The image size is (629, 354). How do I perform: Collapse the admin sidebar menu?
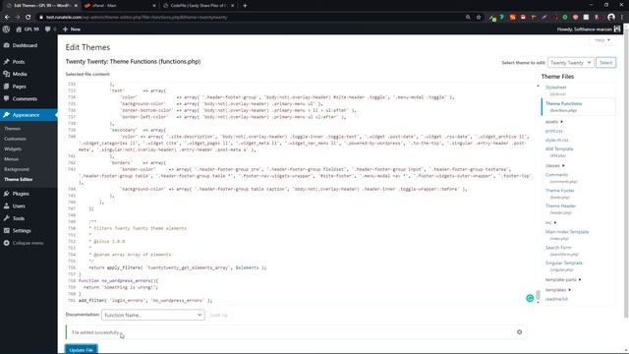coord(24,243)
